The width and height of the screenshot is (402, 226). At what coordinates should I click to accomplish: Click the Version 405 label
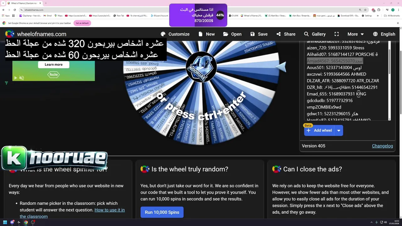pyautogui.click(x=313, y=146)
